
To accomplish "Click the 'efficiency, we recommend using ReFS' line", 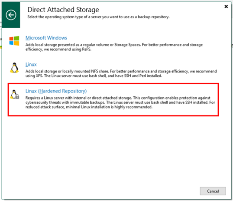I will (58, 49).
